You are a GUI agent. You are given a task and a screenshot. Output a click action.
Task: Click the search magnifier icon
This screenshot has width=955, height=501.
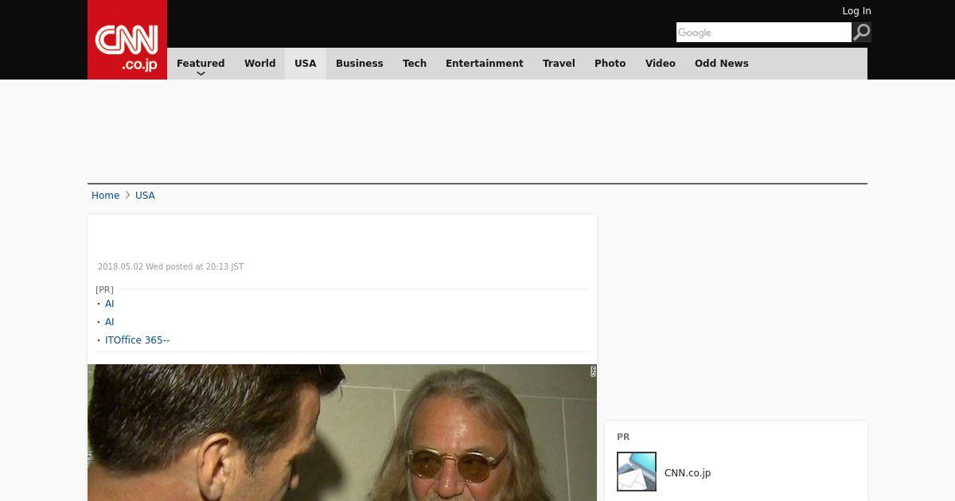click(x=861, y=32)
